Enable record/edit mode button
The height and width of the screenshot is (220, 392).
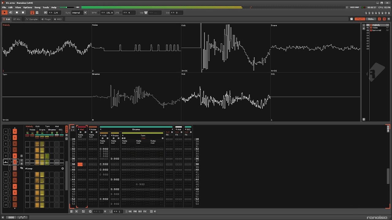[23, 13]
